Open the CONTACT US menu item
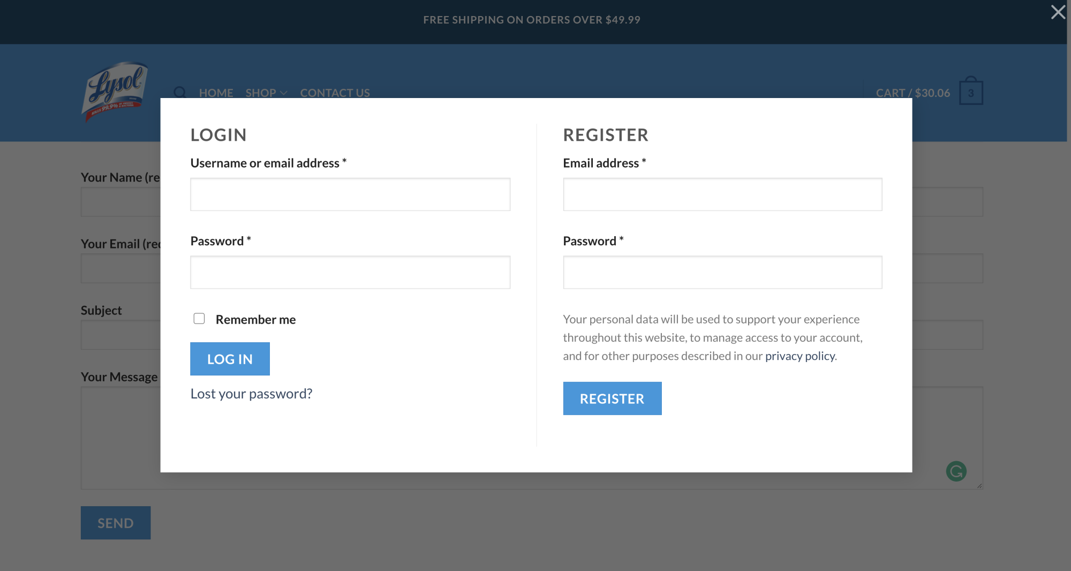This screenshot has height=571, width=1071. pos(335,93)
